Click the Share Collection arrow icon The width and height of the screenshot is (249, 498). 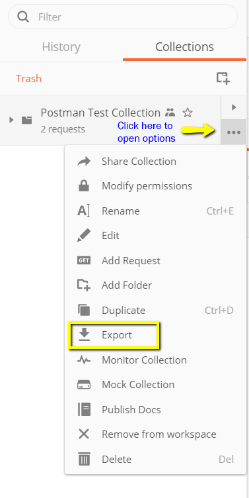[84, 162]
